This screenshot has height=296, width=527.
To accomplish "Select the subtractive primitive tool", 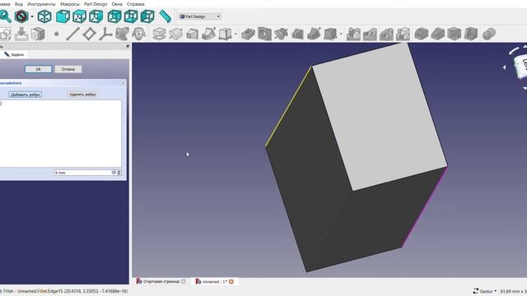I will [x=330, y=34].
